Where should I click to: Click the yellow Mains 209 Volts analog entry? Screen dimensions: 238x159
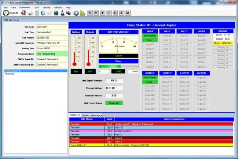(x=223, y=43)
